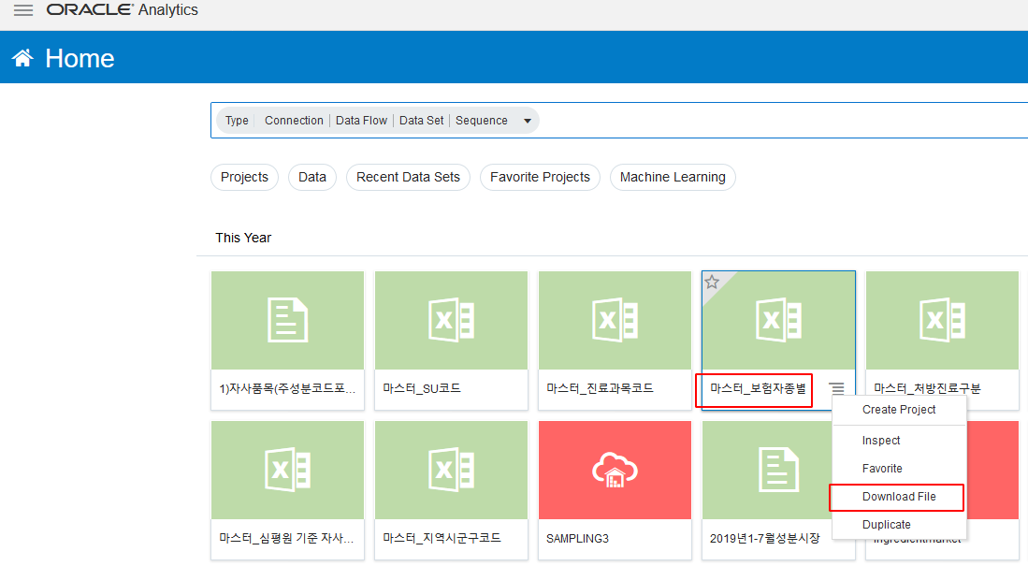Expand the Type filter dropdown arrow
The width and height of the screenshot is (1028, 566).
(x=528, y=121)
